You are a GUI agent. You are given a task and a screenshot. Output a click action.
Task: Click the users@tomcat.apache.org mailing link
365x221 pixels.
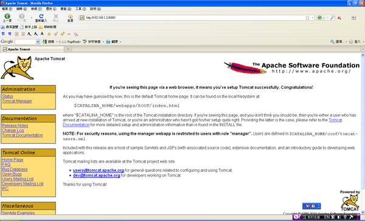click(x=98, y=171)
